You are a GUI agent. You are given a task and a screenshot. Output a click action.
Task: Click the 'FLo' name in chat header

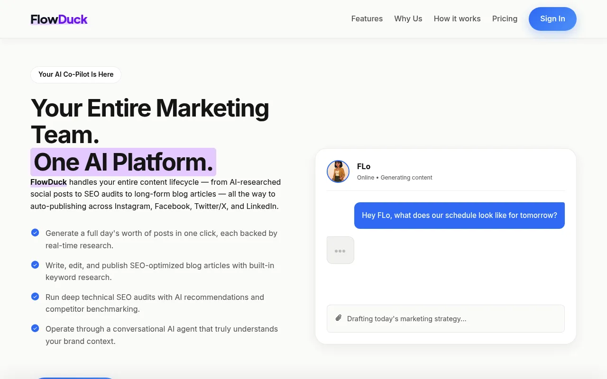click(x=364, y=166)
